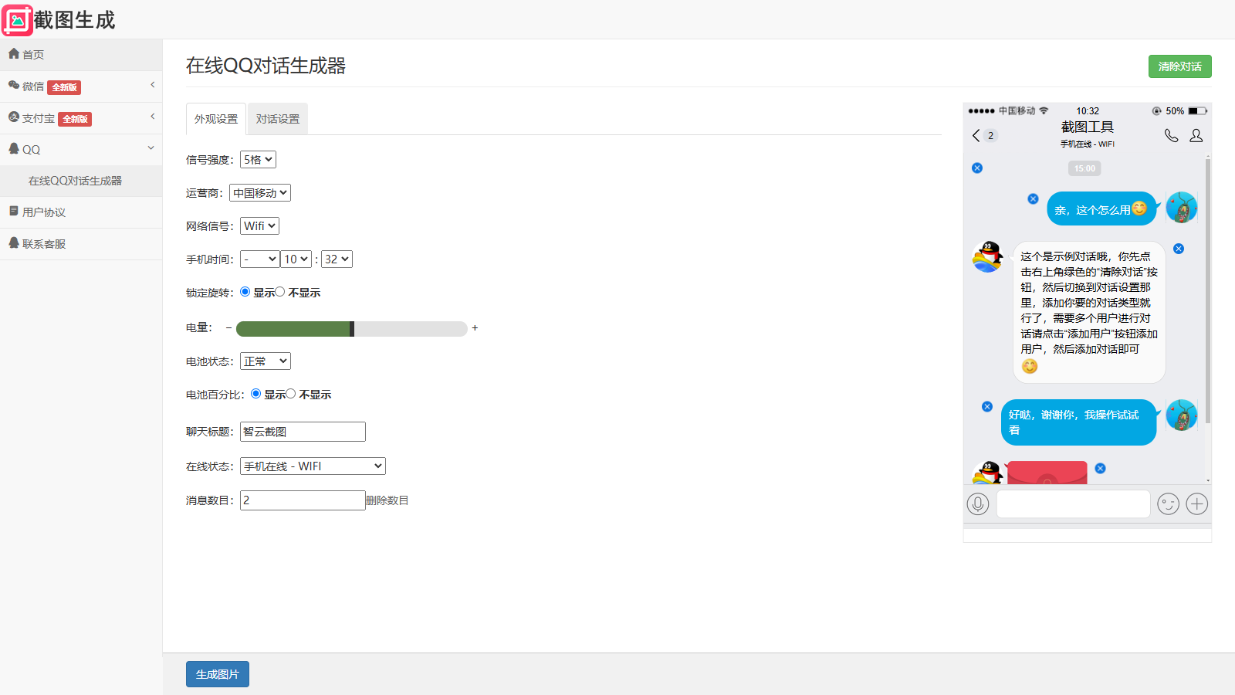Delete the 15:00 timestamp with blue X

pyautogui.click(x=977, y=168)
